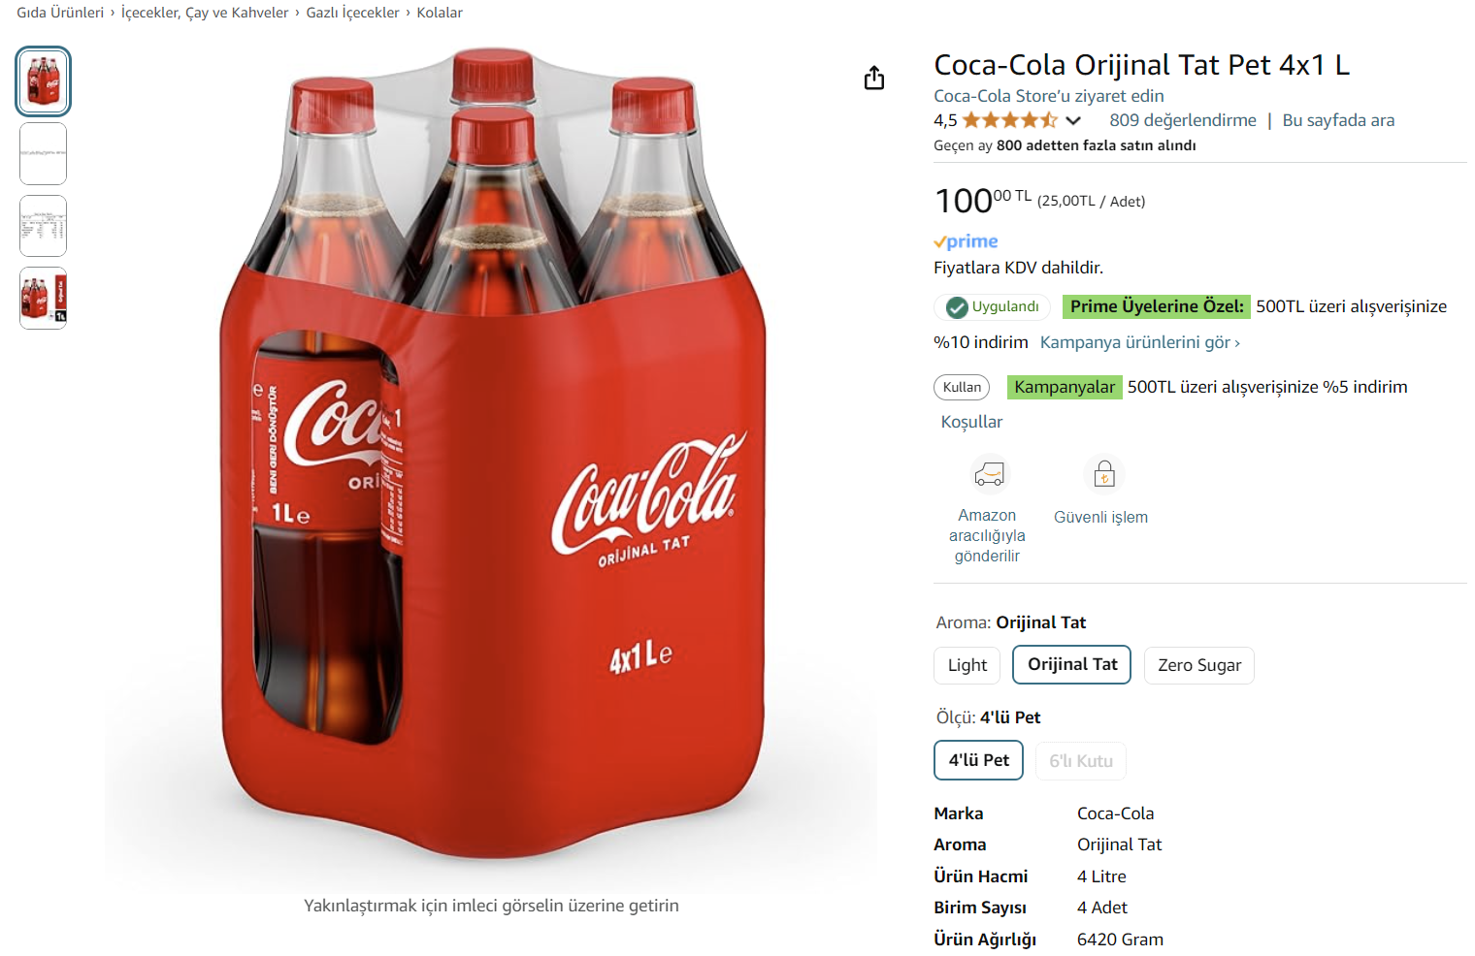
Task: Select the Zero Sugar flavor option
Action: coord(1198,665)
